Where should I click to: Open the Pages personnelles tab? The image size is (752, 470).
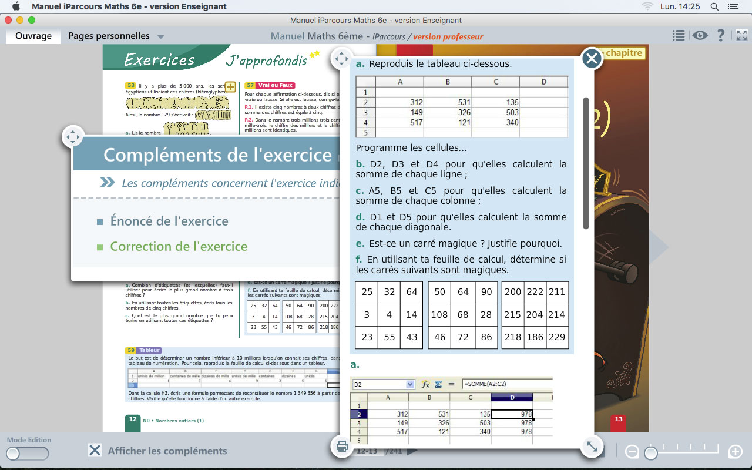click(x=109, y=36)
